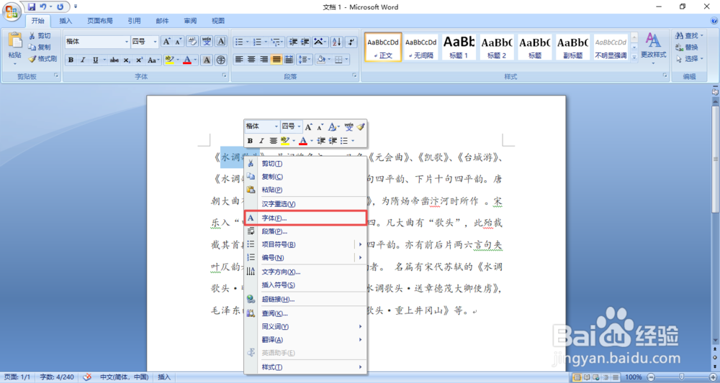Viewport: 720px width, 383px height.
Task: Click the Paste button in ribbon
Action: point(14,49)
